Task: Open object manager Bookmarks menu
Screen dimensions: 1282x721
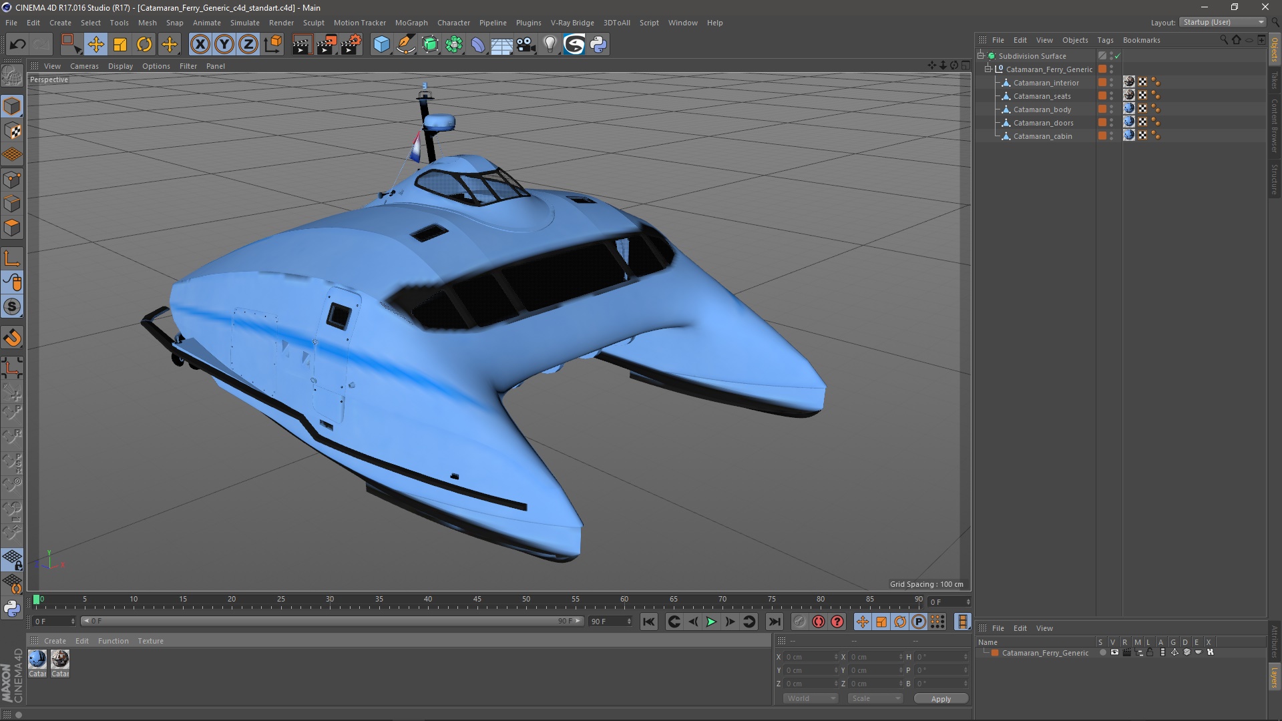Action: click(1141, 40)
